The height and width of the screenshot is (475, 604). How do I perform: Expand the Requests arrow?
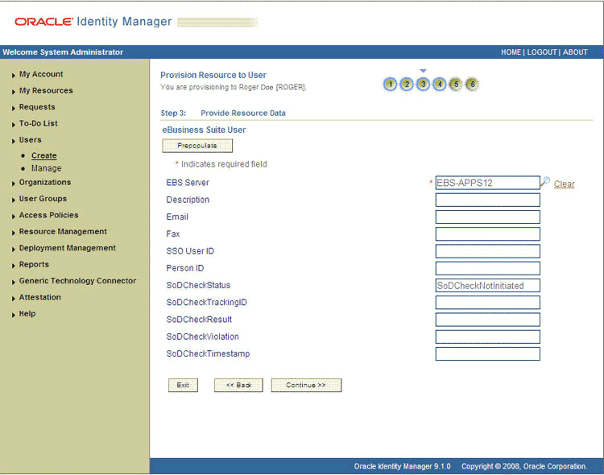point(14,108)
